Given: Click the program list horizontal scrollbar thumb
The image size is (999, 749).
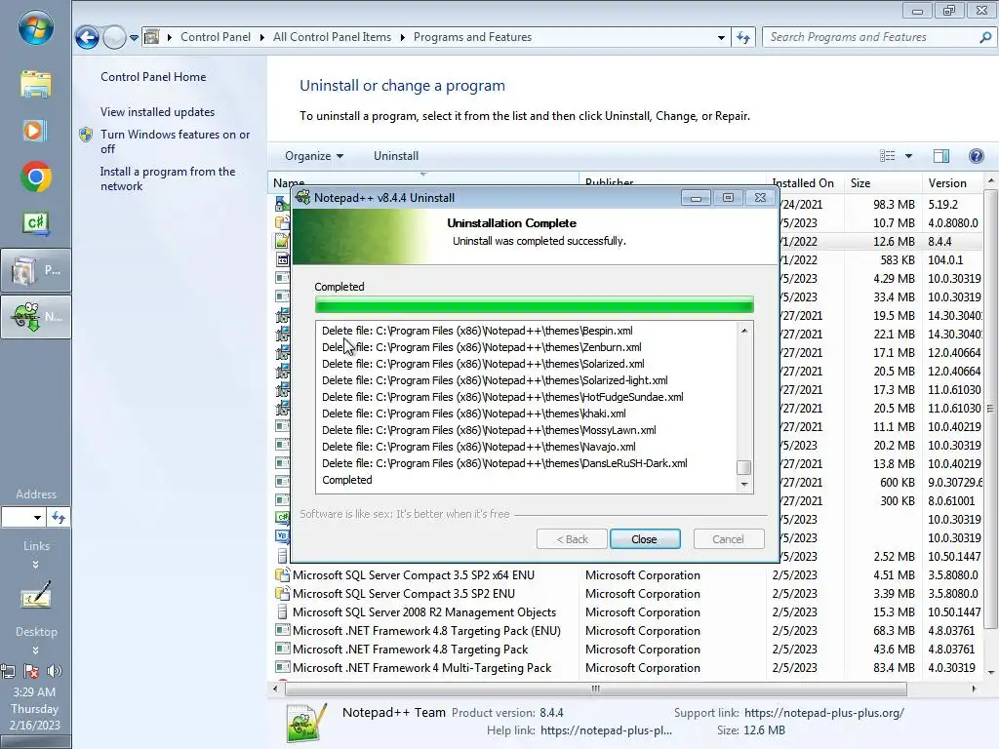Looking at the screenshot, I should (x=596, y=689).
